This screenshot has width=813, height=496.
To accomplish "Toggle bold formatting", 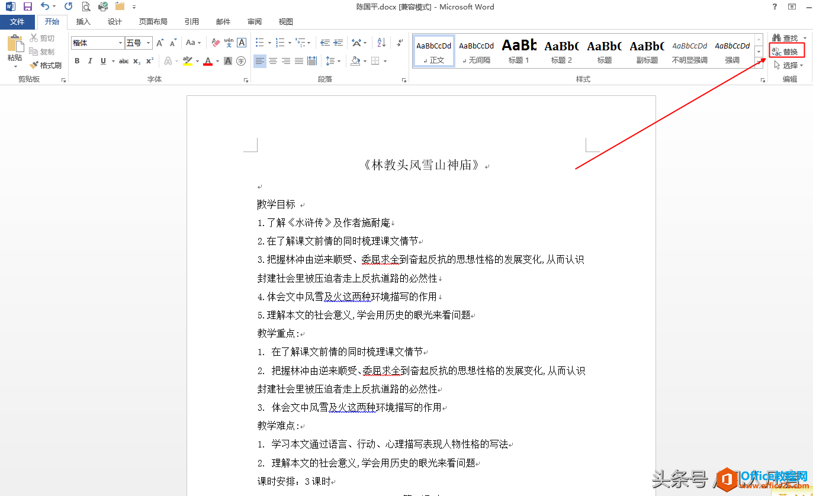I will pos(77,61).
